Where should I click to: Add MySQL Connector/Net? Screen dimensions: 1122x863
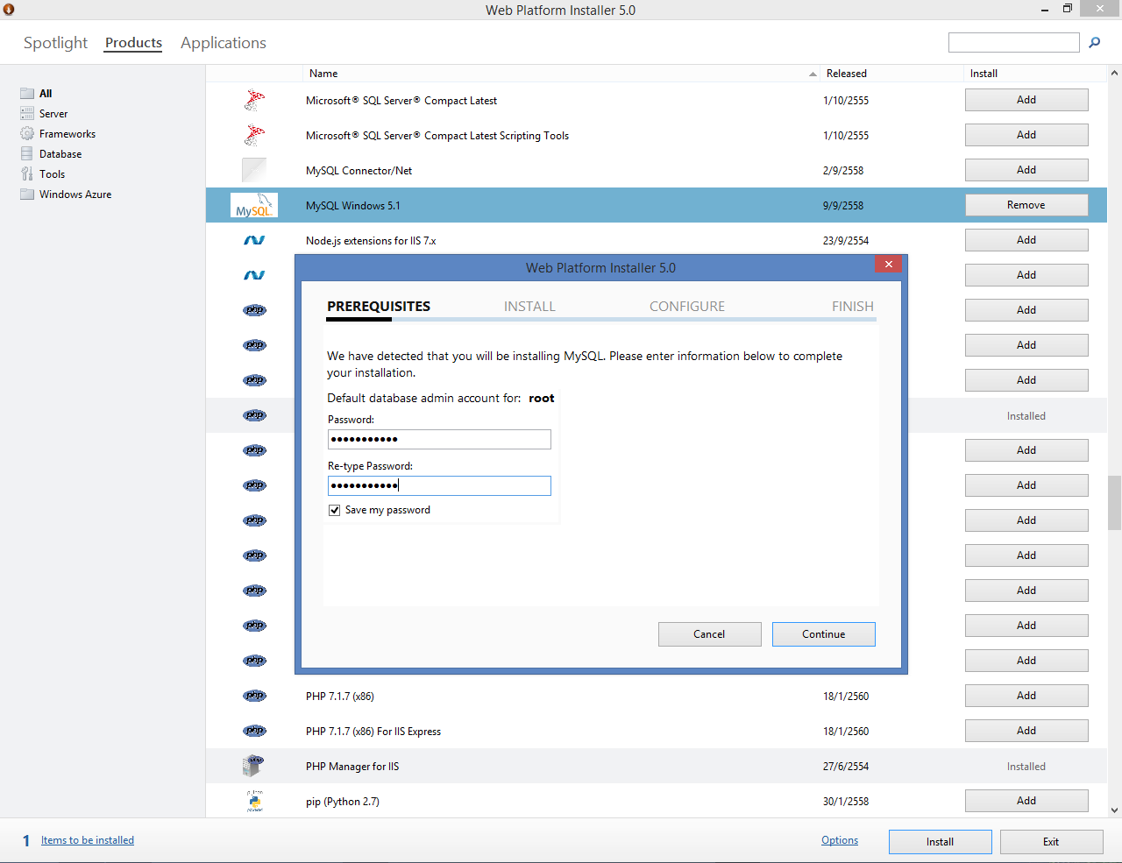coord(1026,170)
